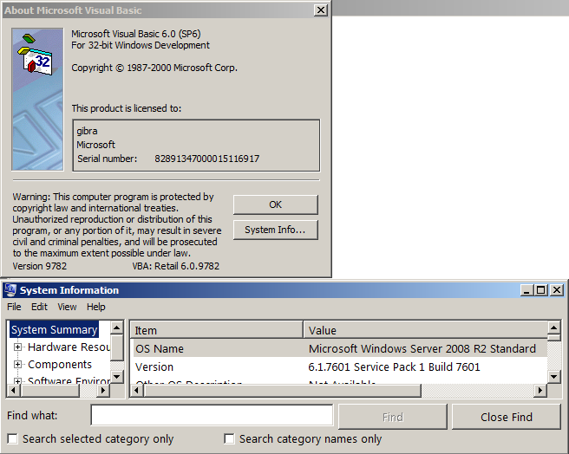Expand the Hardware Resources tree node

click(17, 347)
